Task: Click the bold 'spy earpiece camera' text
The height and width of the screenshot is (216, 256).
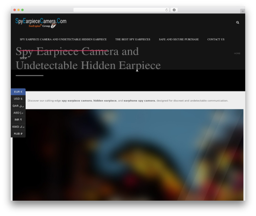Action: click(x=77, y=101)
